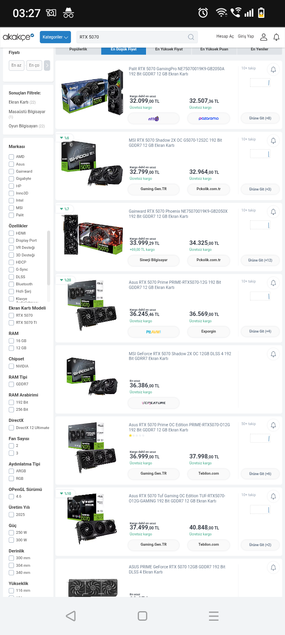Screen dimensions: 285x635
Task: Filter results by Oyun Bilgisayarı category
Action: (27, 126)
